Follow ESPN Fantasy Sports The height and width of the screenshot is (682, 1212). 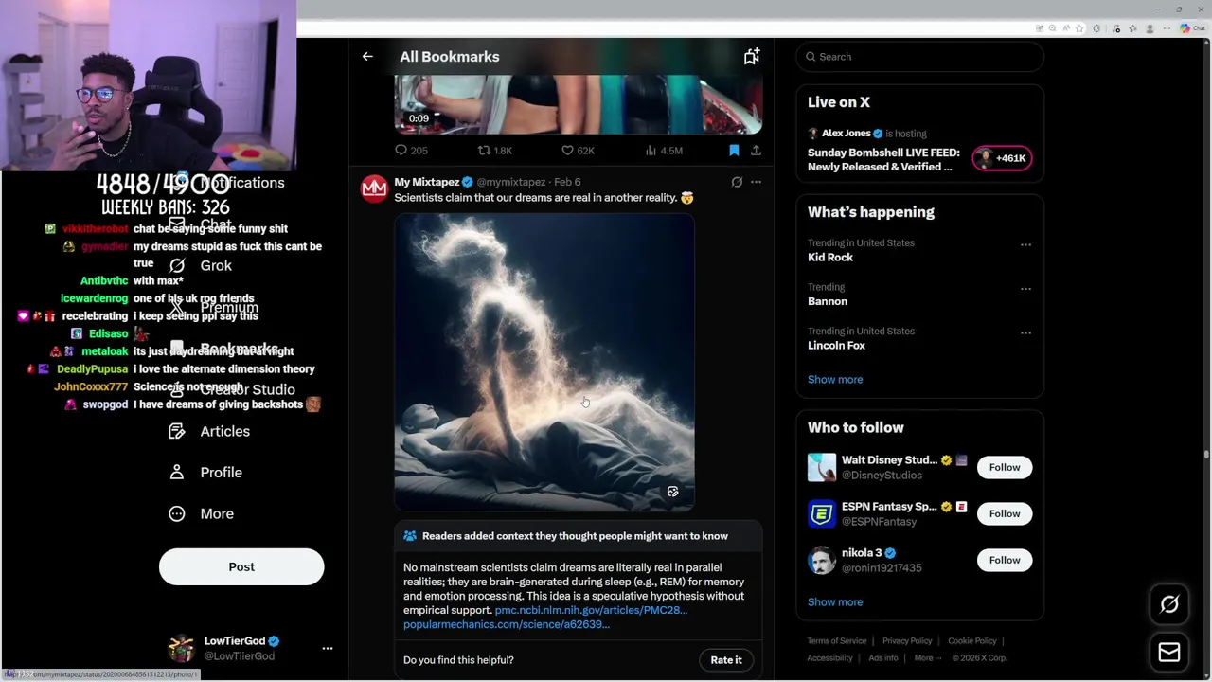pos(1005,513)
